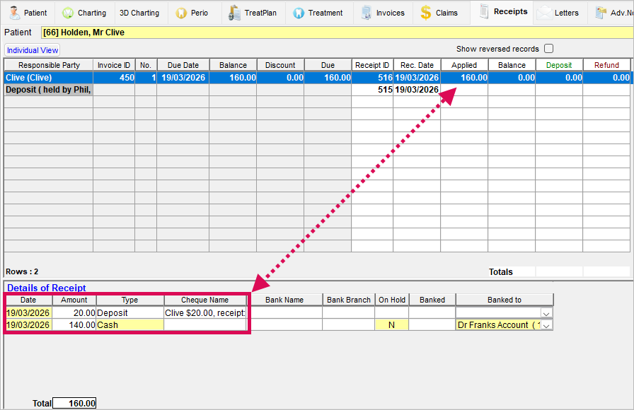Open the Letters envelope icon
Screen dimensions: 634x410
click(x=544, y=13)
